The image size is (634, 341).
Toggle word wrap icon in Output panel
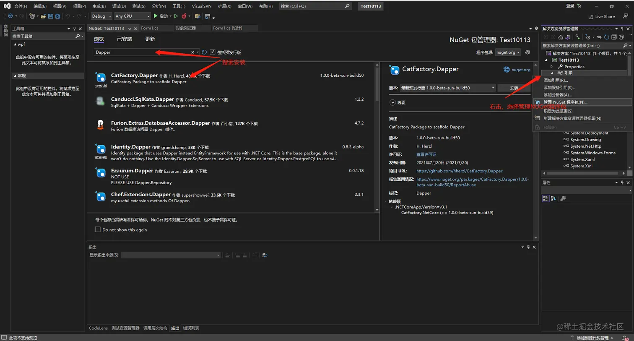point(265,255)
